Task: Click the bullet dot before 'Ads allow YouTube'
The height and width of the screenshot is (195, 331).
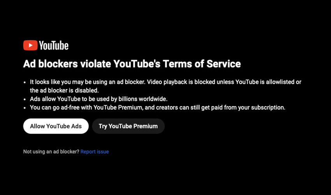Action: tap(25, 99)
